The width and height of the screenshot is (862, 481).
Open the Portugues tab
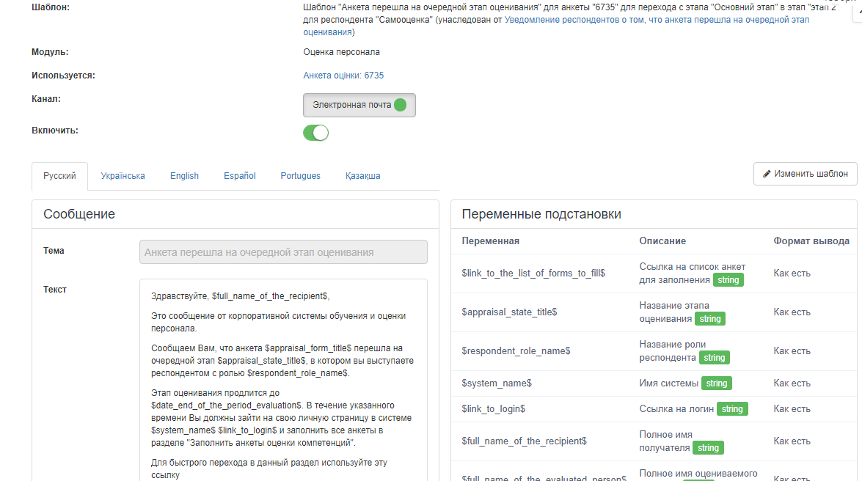[300, 176]
